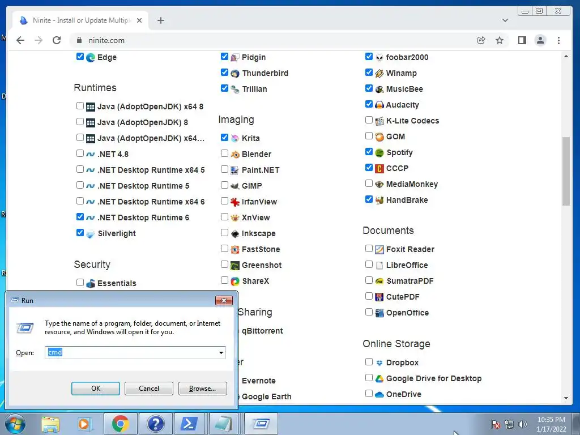580x435 pixels.
Task: Click the Spotify app icon
Action: (x=379, y=153)
